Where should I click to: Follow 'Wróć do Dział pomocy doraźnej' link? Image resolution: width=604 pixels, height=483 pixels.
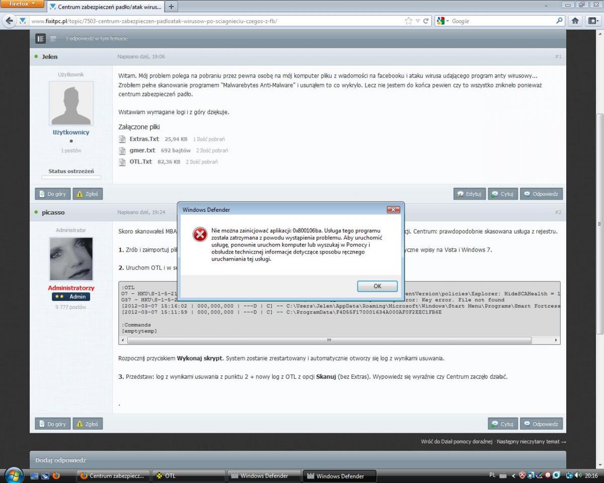tap(457, 442)
